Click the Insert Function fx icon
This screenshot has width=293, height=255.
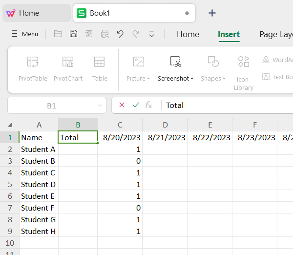click(148, 105)
